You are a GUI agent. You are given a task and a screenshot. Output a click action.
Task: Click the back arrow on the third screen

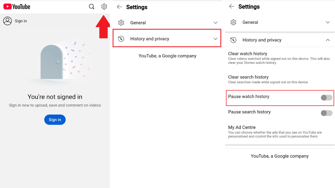coord(231,7)
